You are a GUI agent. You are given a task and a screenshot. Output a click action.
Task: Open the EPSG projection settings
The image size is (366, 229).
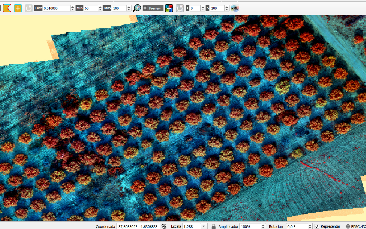pyautogui.click(x=355, y=226)
